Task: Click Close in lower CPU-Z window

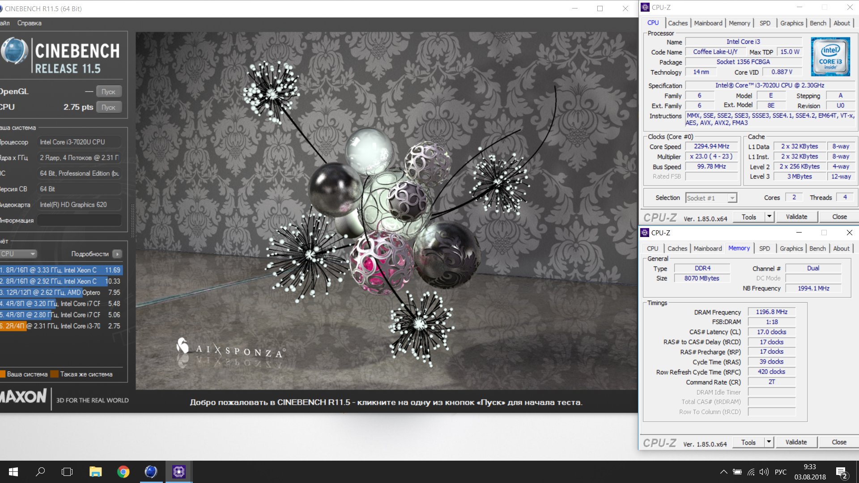Action: (839, 442)
